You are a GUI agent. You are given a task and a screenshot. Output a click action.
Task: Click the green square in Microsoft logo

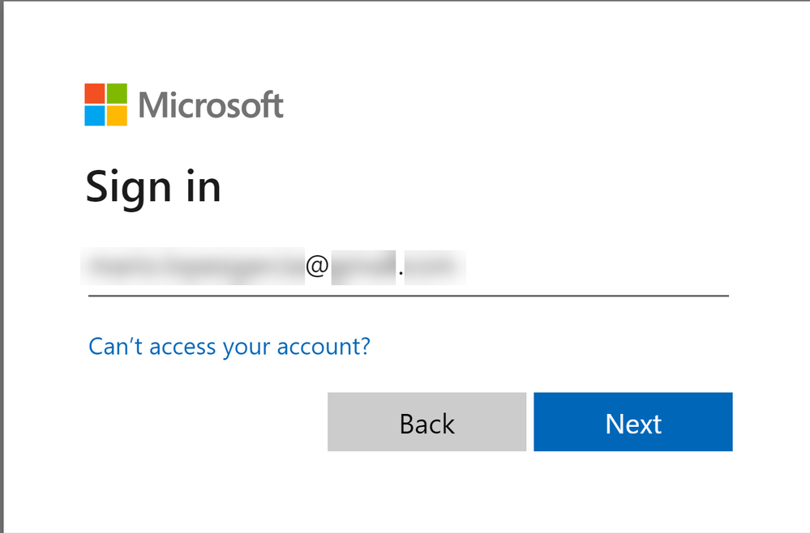tap(117, 94)
